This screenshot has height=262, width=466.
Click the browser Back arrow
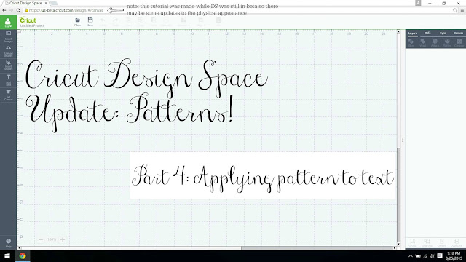pyautogui.click(x=4, y=10)
